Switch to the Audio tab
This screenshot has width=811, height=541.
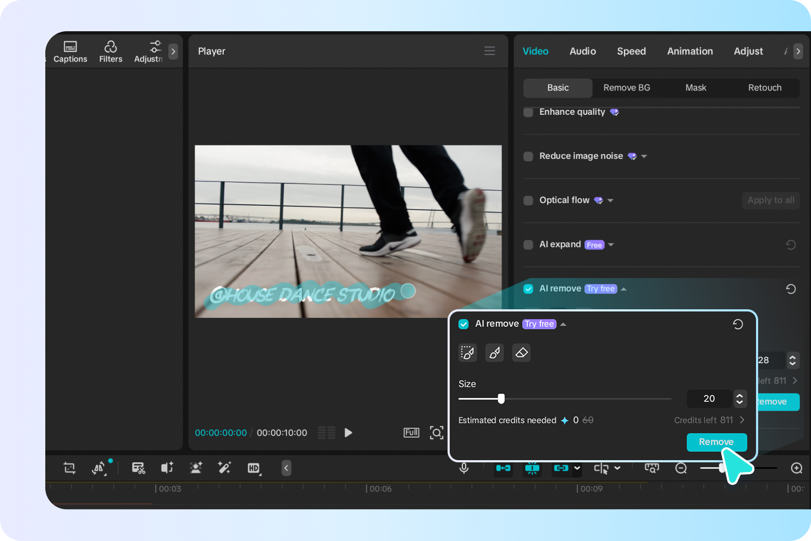click(x=582, y=51)
